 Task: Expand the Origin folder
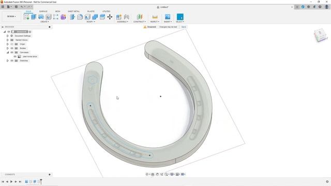pos(8,44)
